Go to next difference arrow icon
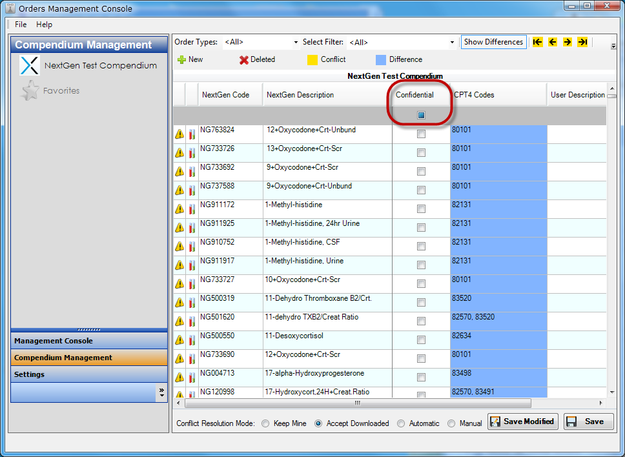This screenshot has width=625, height=457. pyautogui.click(x=567, y=42)
